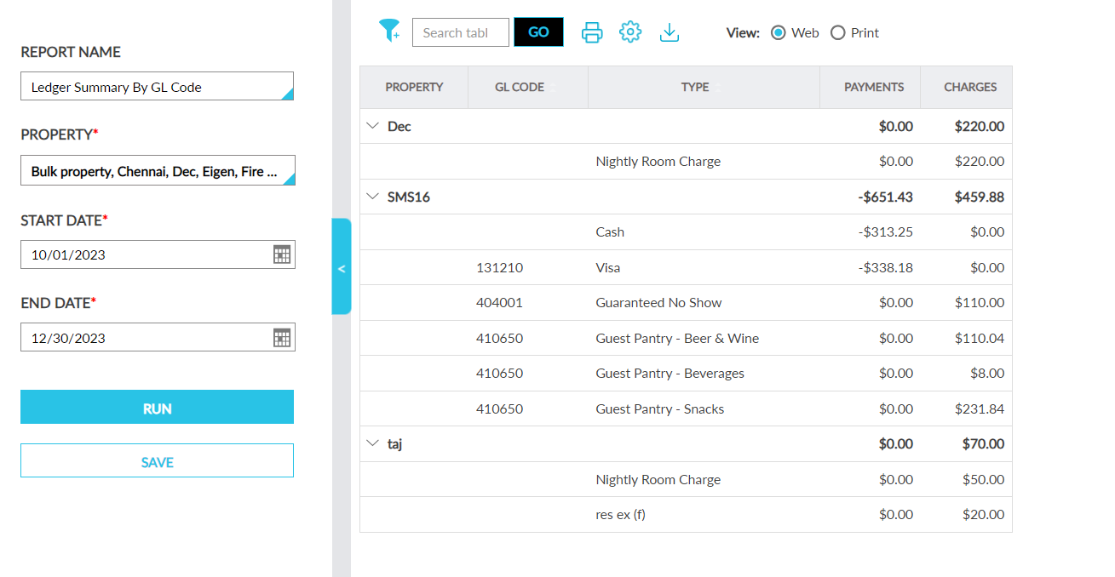The height and width of the screenshot is (577, 1115).
Task: Click the -$338.18 Visa payment value
Action: tap(886, 267)
